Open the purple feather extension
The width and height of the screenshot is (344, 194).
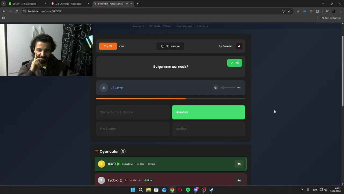(x=298, y=11)
